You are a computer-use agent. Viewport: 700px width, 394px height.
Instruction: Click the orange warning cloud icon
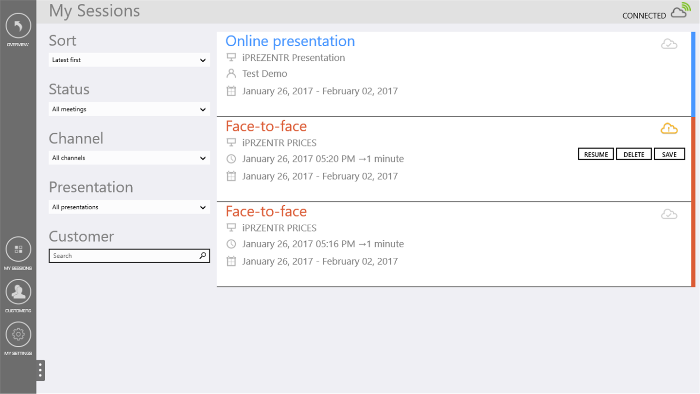(x=669, y=129)
